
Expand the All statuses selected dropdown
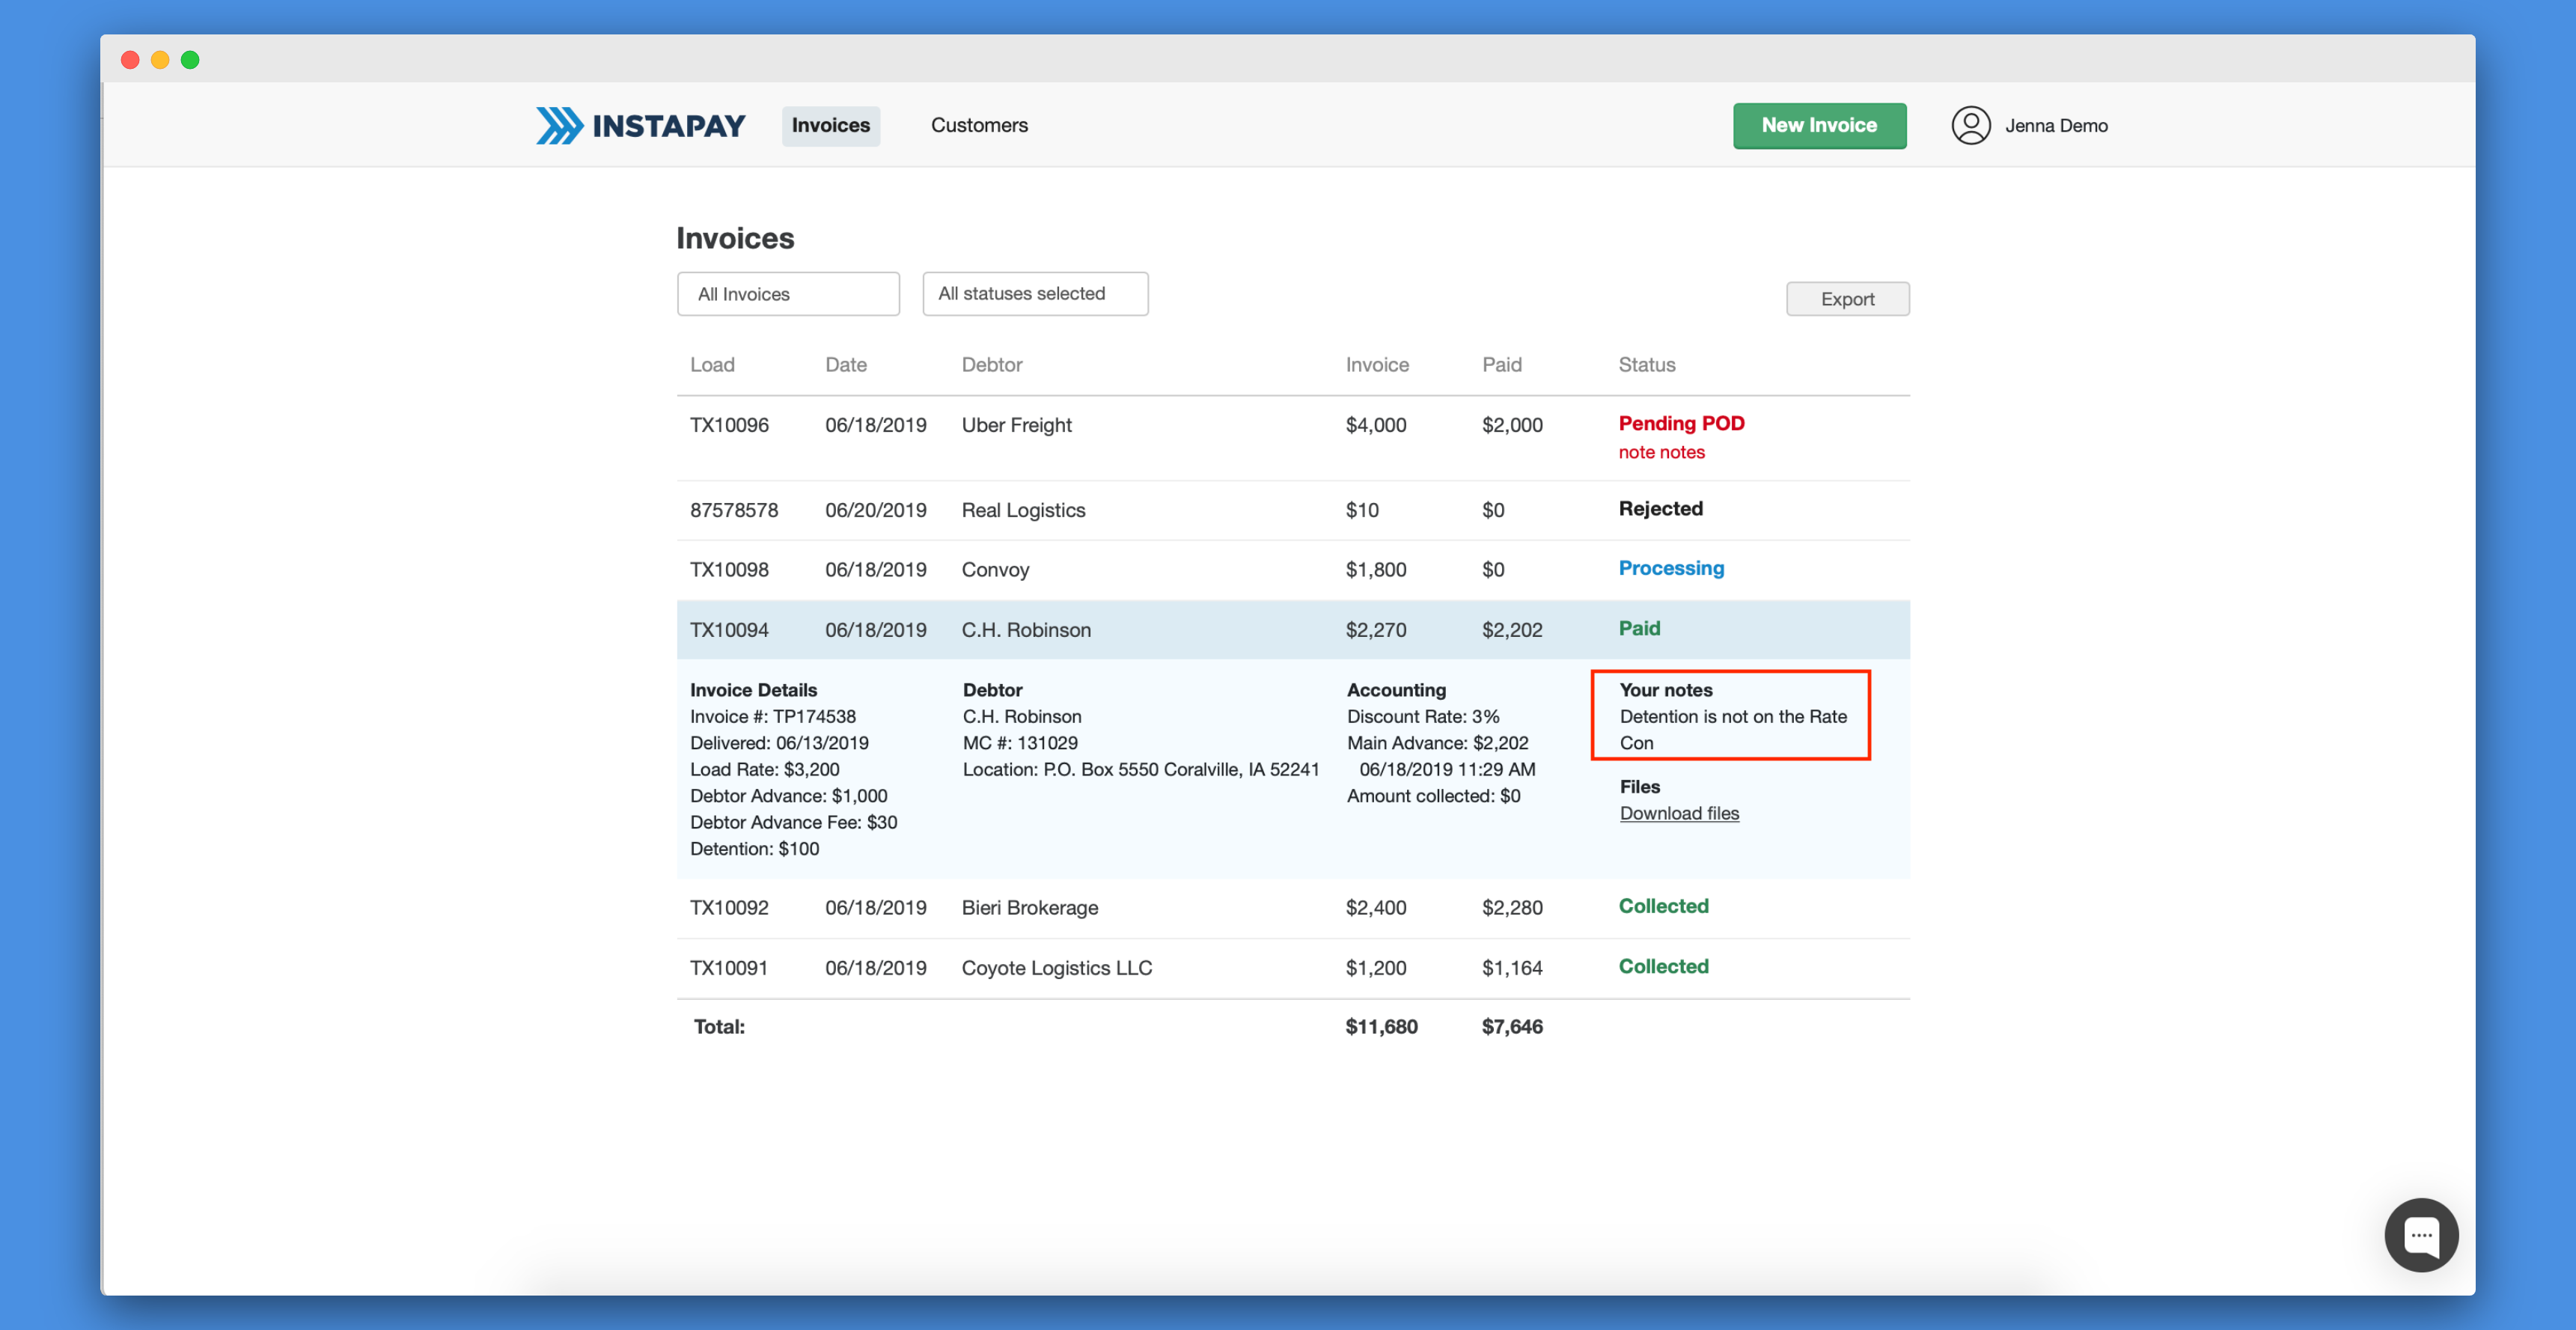pos(1035,293)
